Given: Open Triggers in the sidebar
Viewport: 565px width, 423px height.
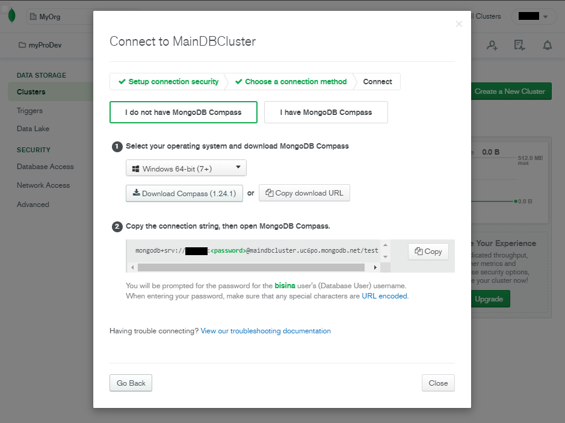Looking at the screenshot, I should [29, 111].
